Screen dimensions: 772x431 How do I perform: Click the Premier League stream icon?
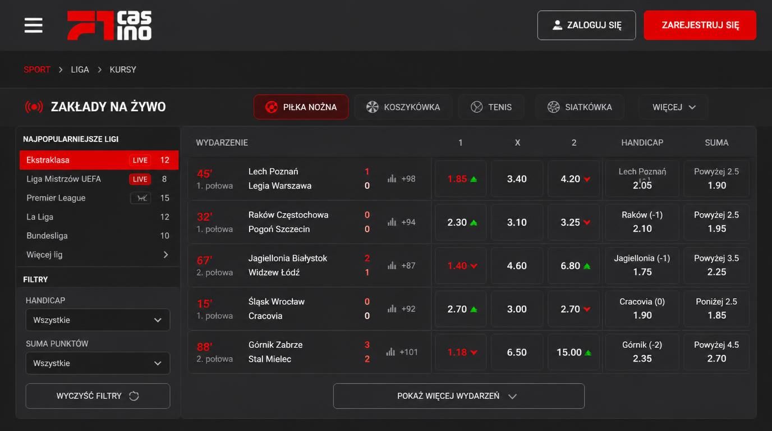coord(141,198)
